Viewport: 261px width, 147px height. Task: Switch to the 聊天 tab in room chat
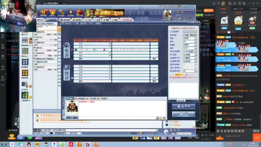tap(70, 99)
